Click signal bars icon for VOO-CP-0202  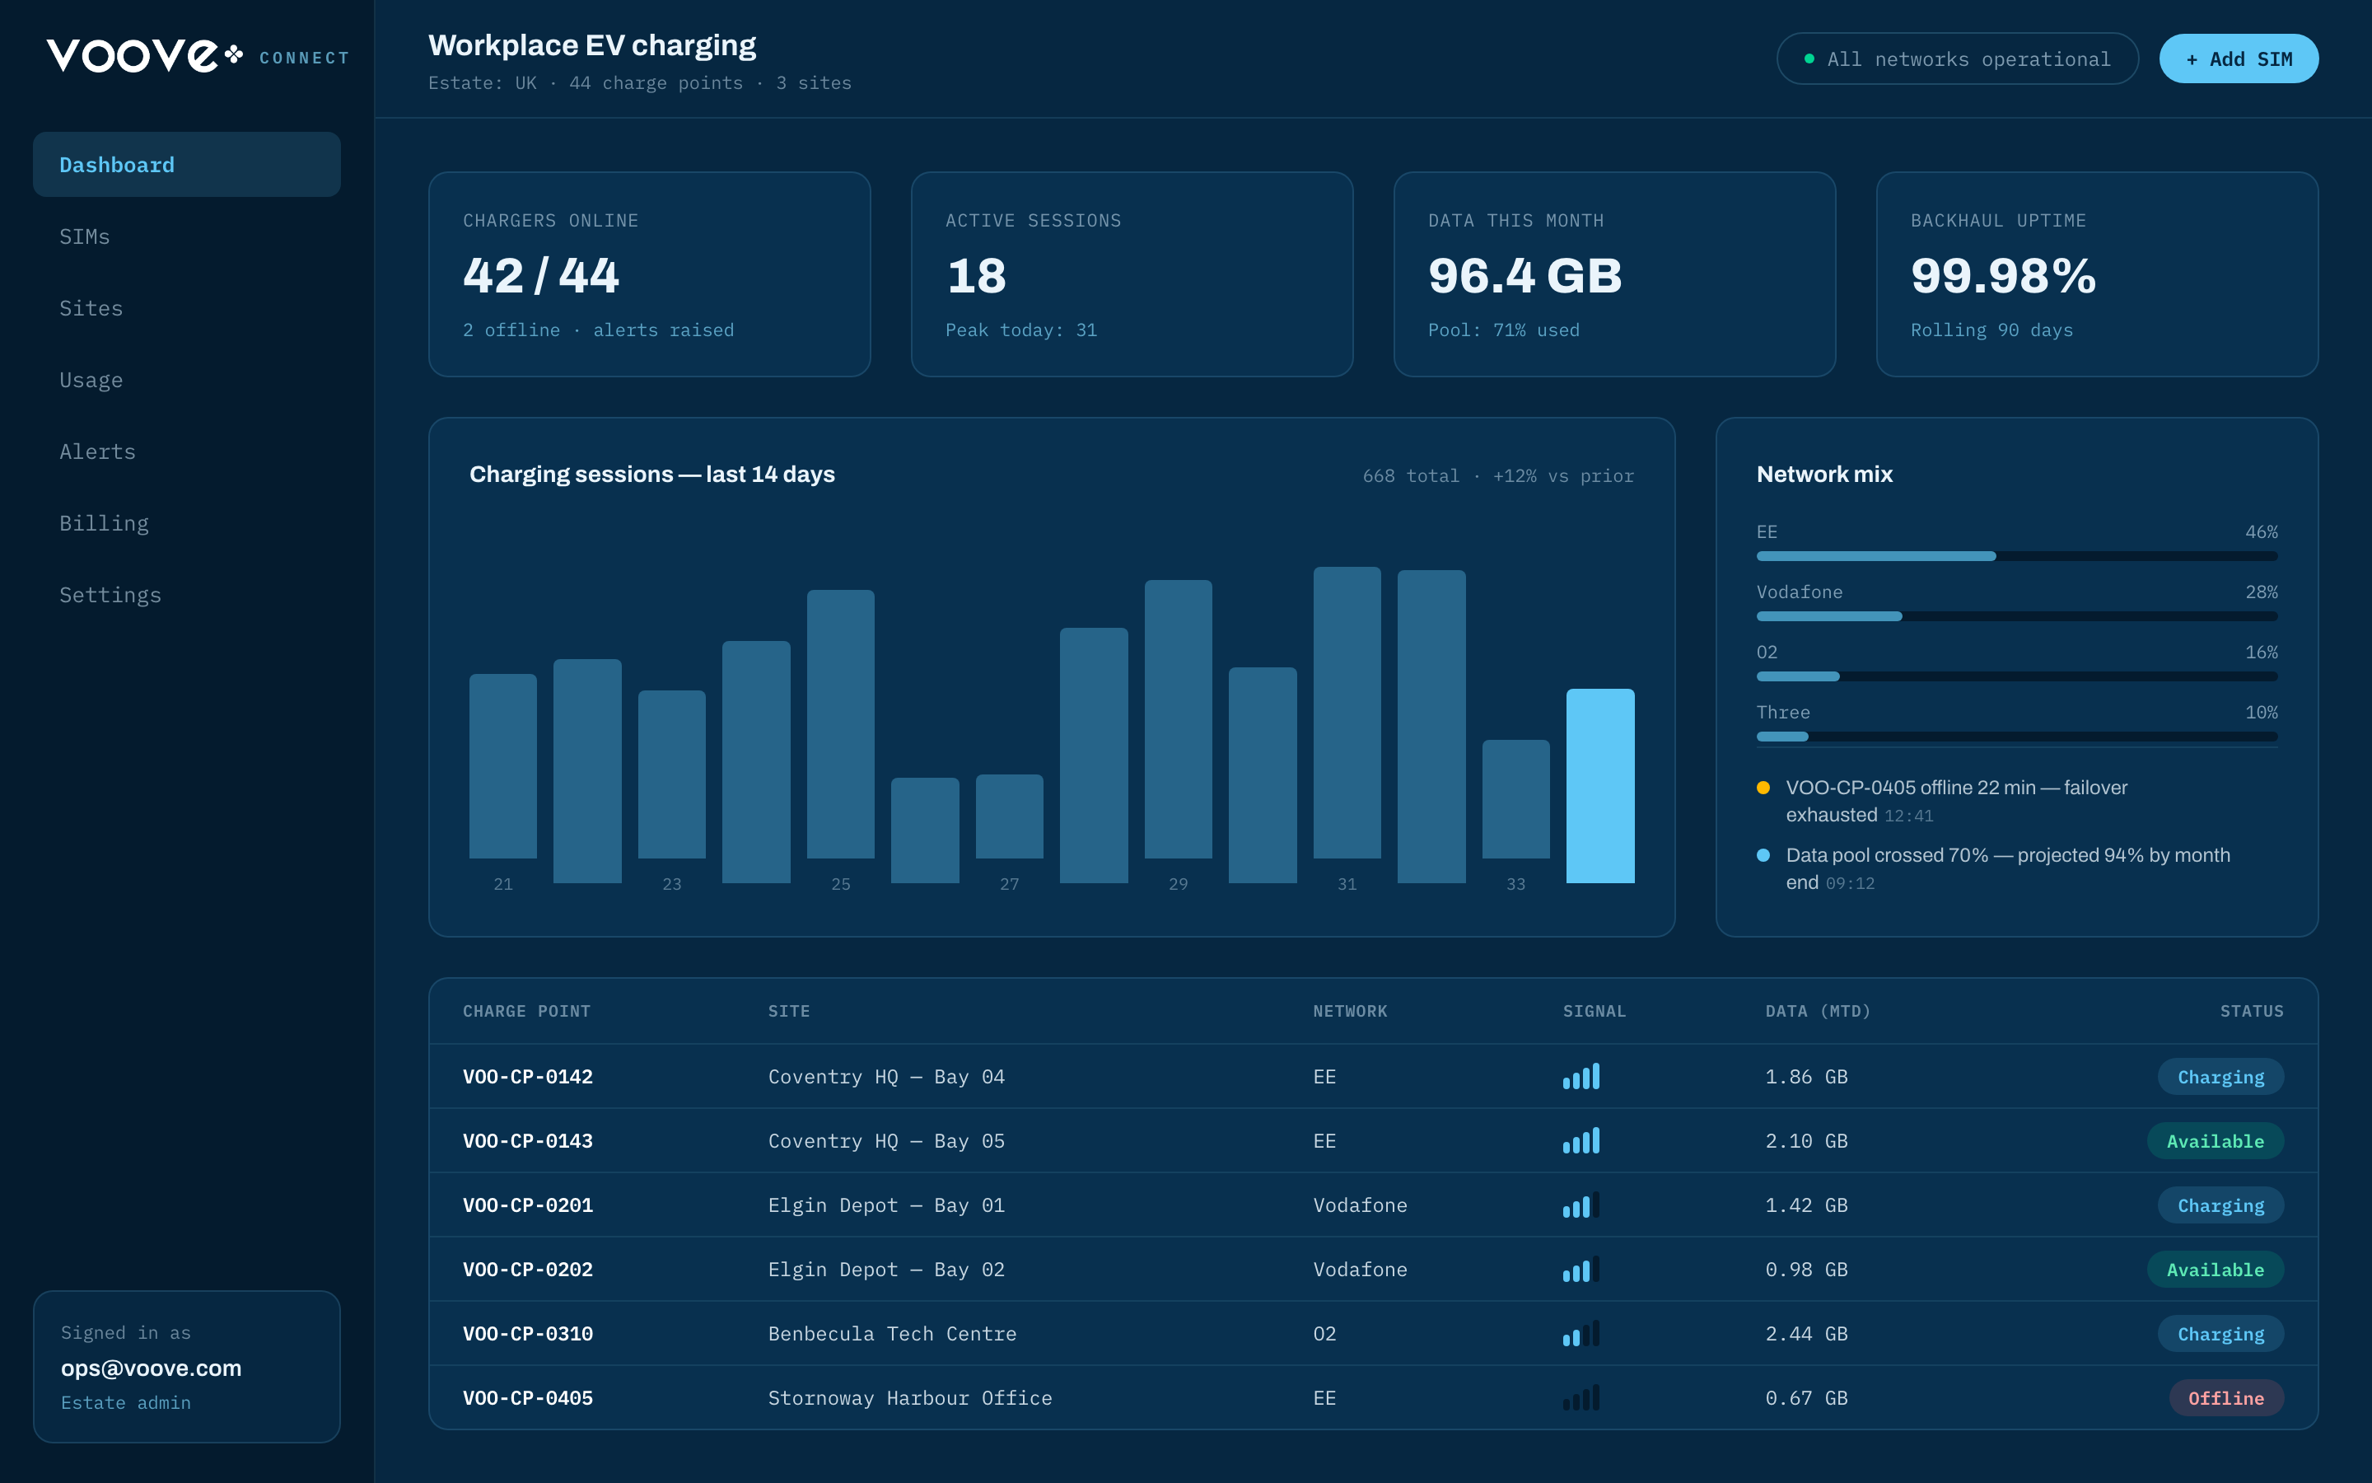coord(1581,1268)
